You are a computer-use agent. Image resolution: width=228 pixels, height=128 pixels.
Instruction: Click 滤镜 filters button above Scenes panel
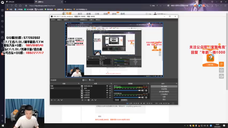click(x=91, y=80)
